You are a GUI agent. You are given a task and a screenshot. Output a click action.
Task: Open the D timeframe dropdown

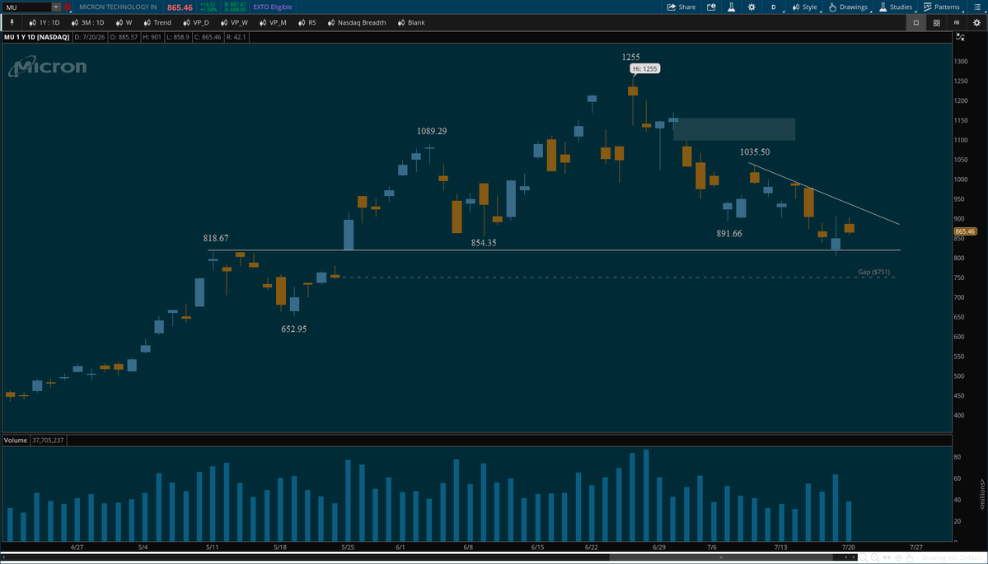775,7
